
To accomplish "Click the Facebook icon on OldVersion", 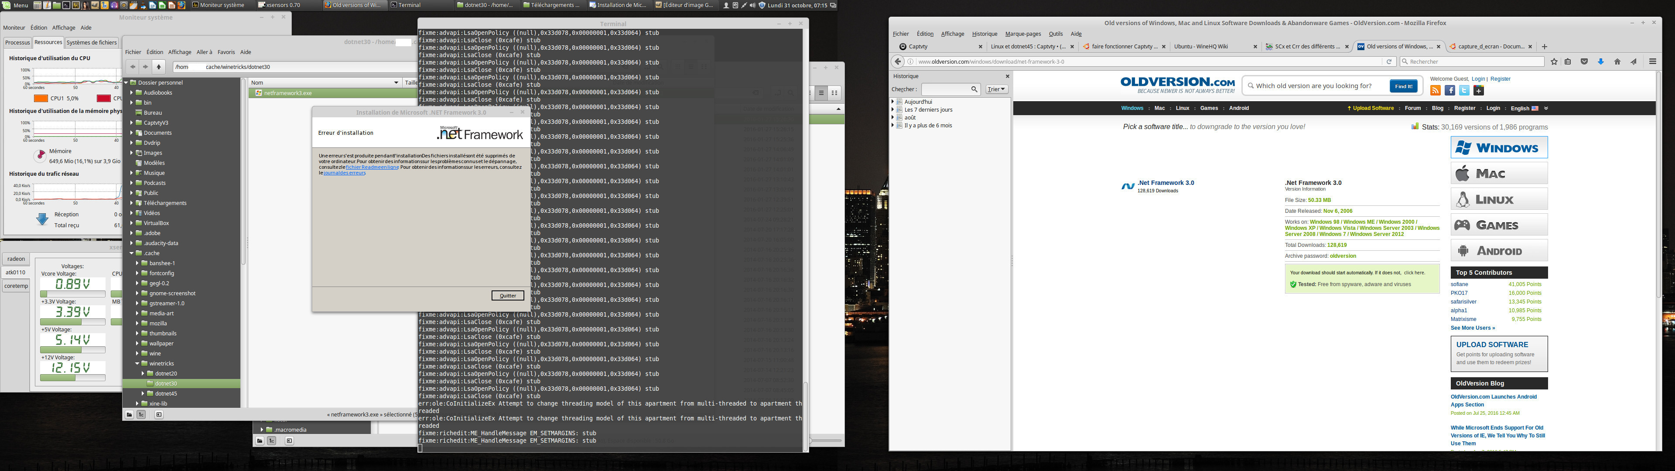I will 1449,90.
